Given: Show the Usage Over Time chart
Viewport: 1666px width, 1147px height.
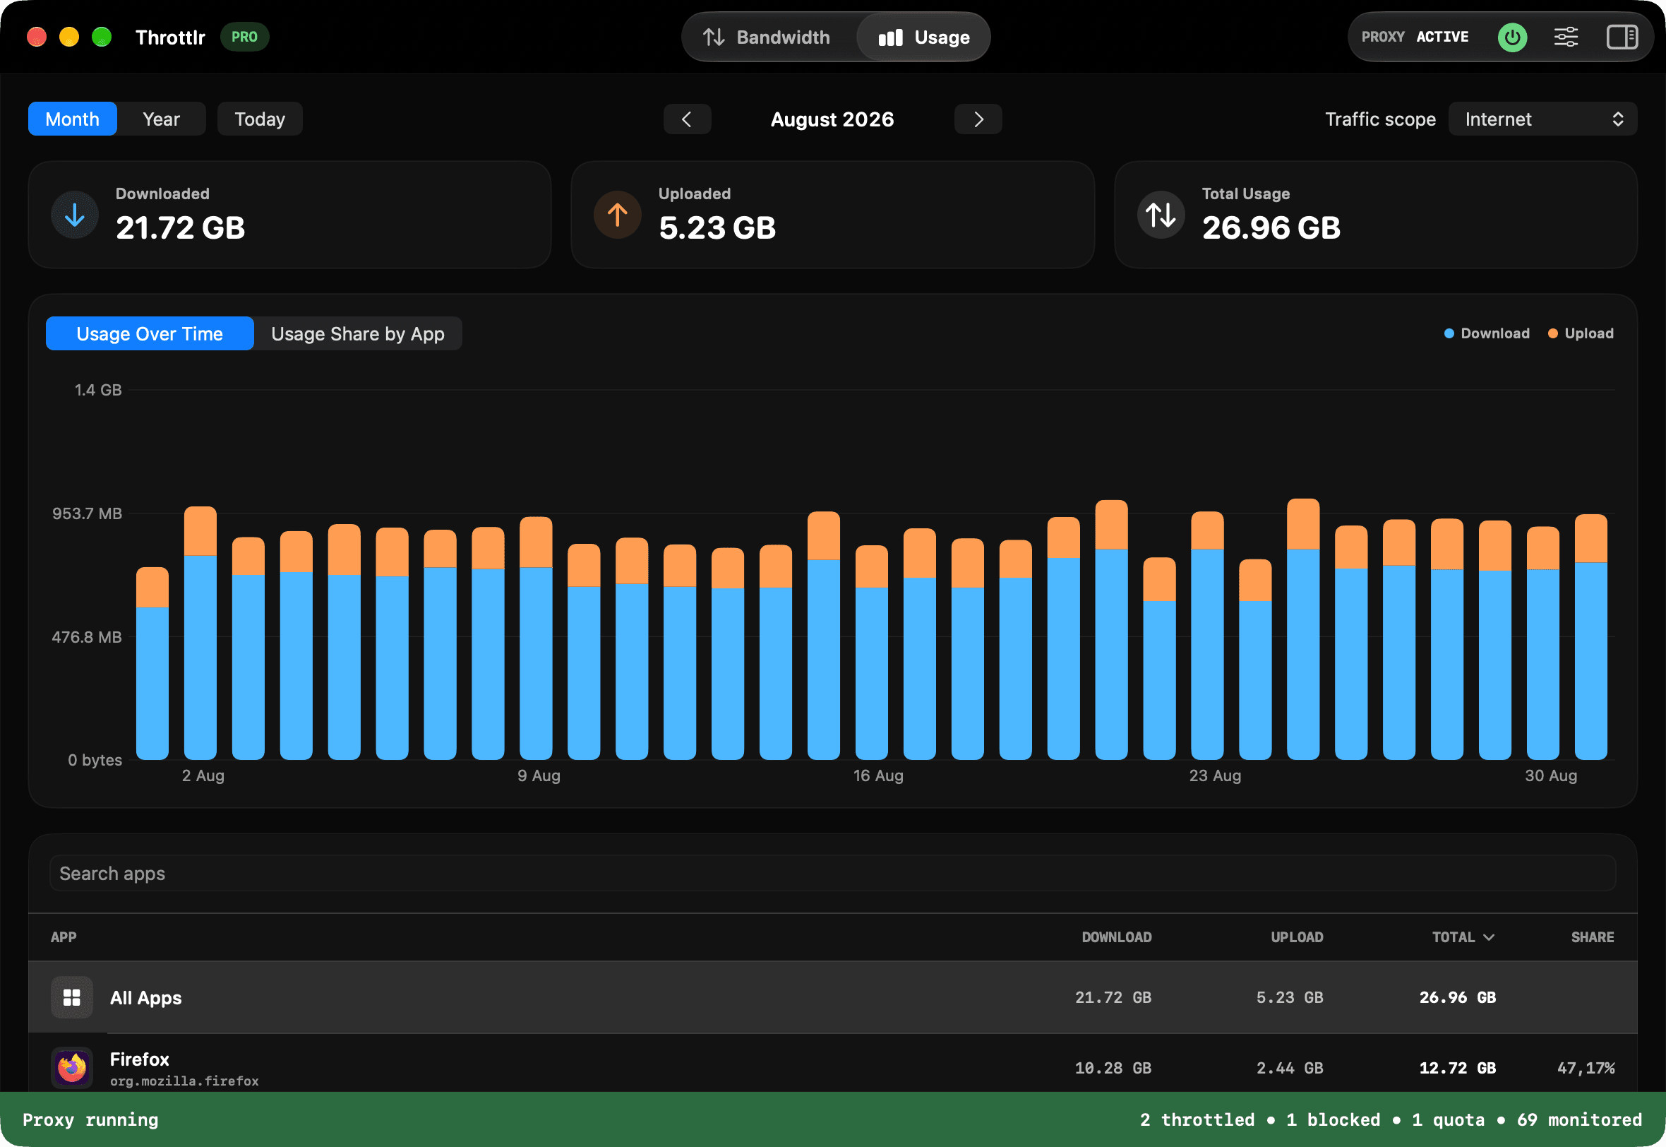Looking at the screenshot, I should click(x=150, y=333).
